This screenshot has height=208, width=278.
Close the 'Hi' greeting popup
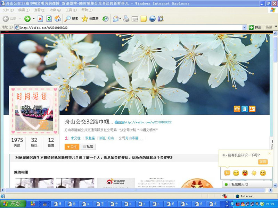pos(270,153)
